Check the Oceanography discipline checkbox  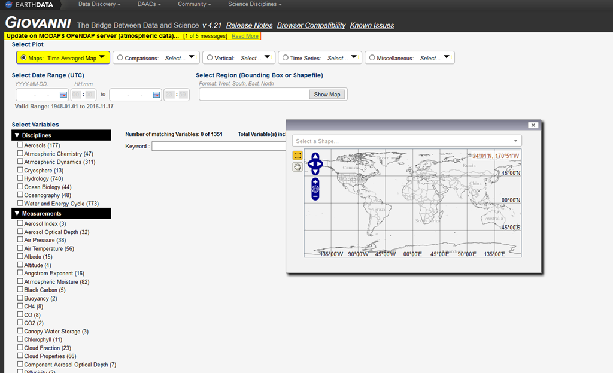click(20, 195)
